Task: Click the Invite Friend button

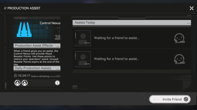Action: 170,99
